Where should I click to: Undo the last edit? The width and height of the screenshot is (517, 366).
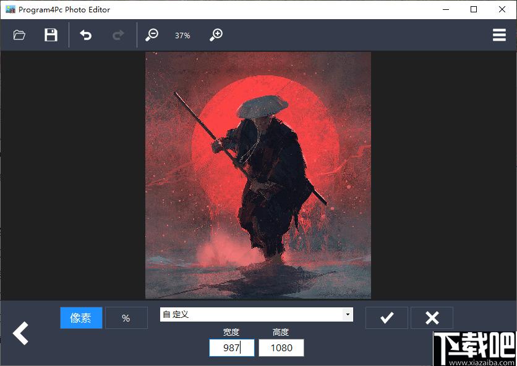[x=86, y=35]
